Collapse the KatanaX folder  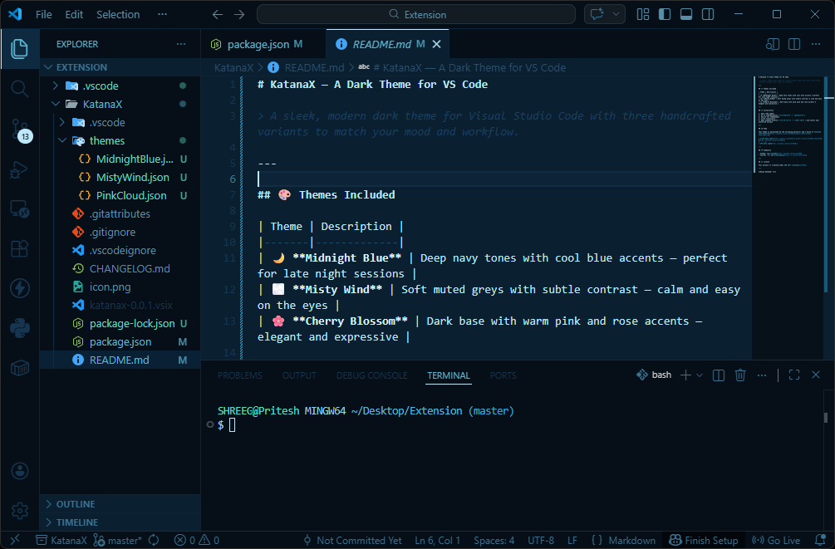pyautogui.click(x=120, y=104)
